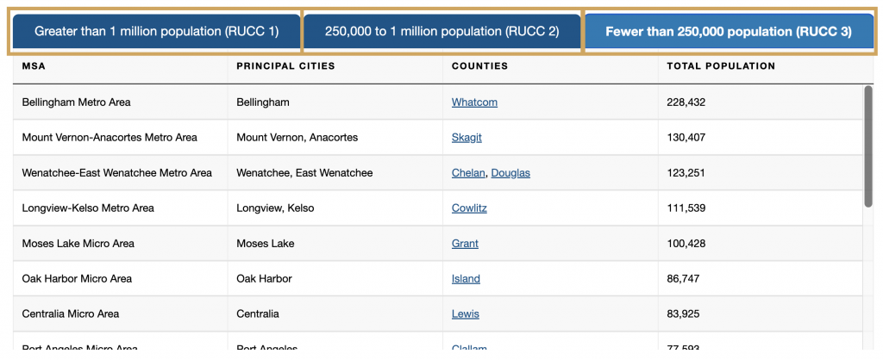Click the Chelan county link
The height and width of the screenshot is (360, 883).
pyautogui.click(x=468, y=173)
